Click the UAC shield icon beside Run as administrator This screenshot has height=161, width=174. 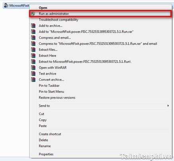33,14
